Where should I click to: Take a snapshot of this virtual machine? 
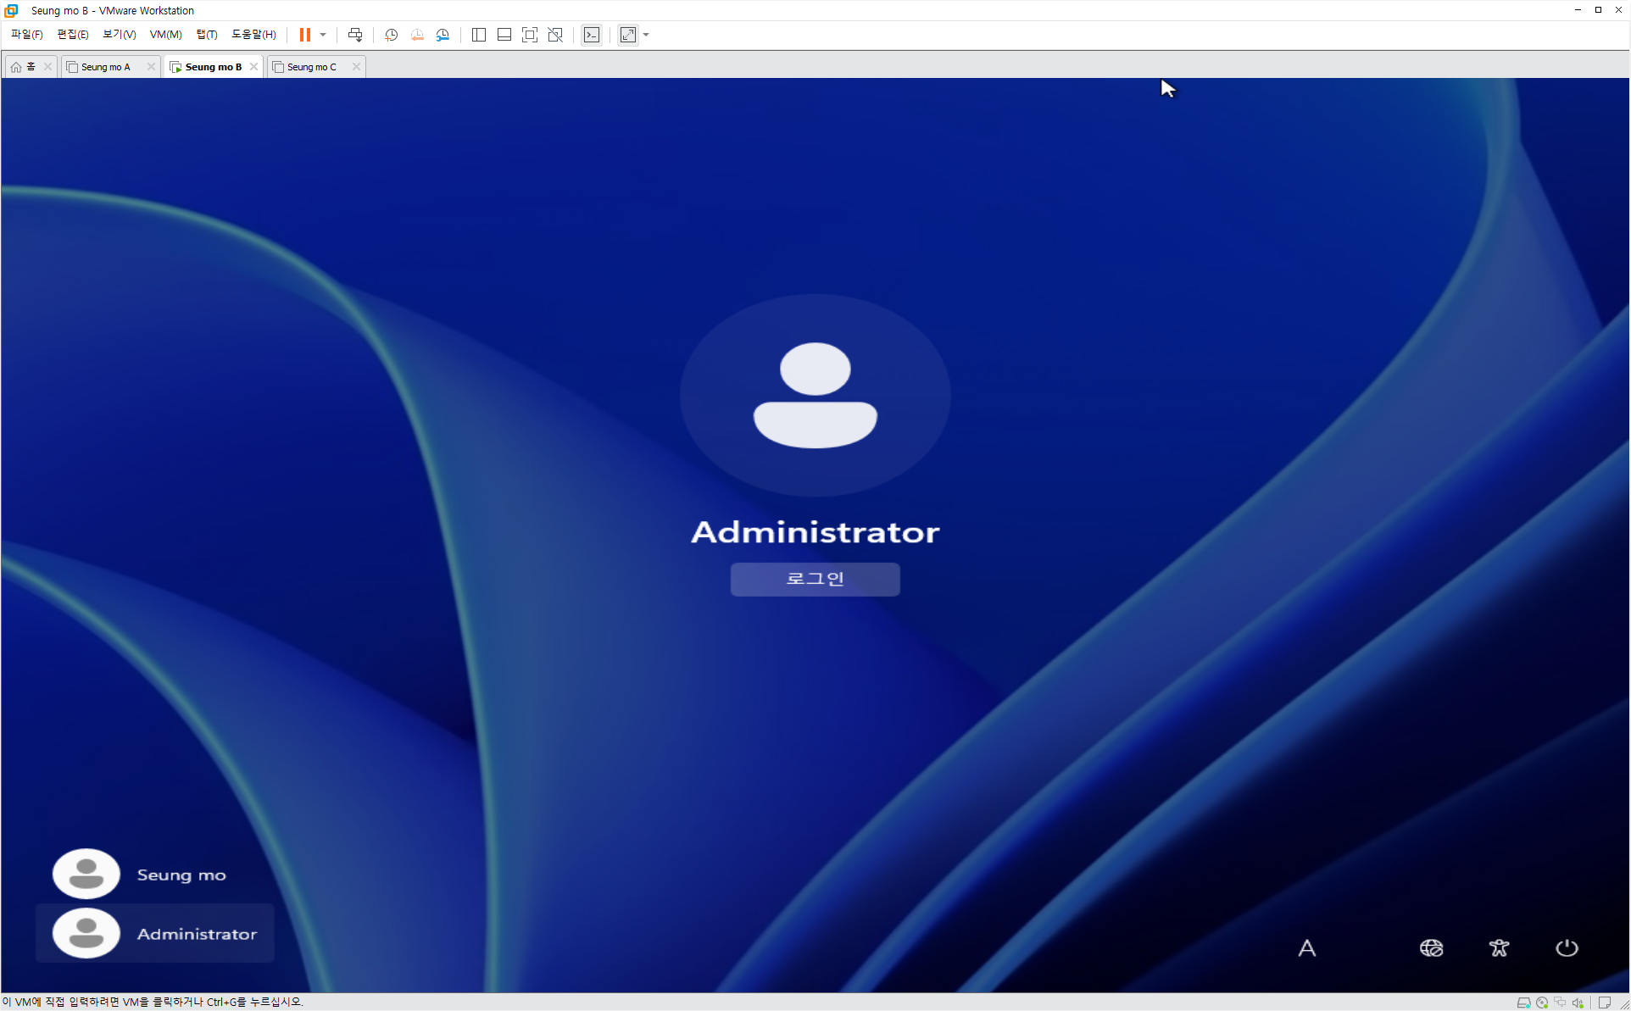click(392, 35)
